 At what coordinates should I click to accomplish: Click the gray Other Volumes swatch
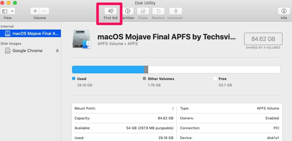click(144, 78)
